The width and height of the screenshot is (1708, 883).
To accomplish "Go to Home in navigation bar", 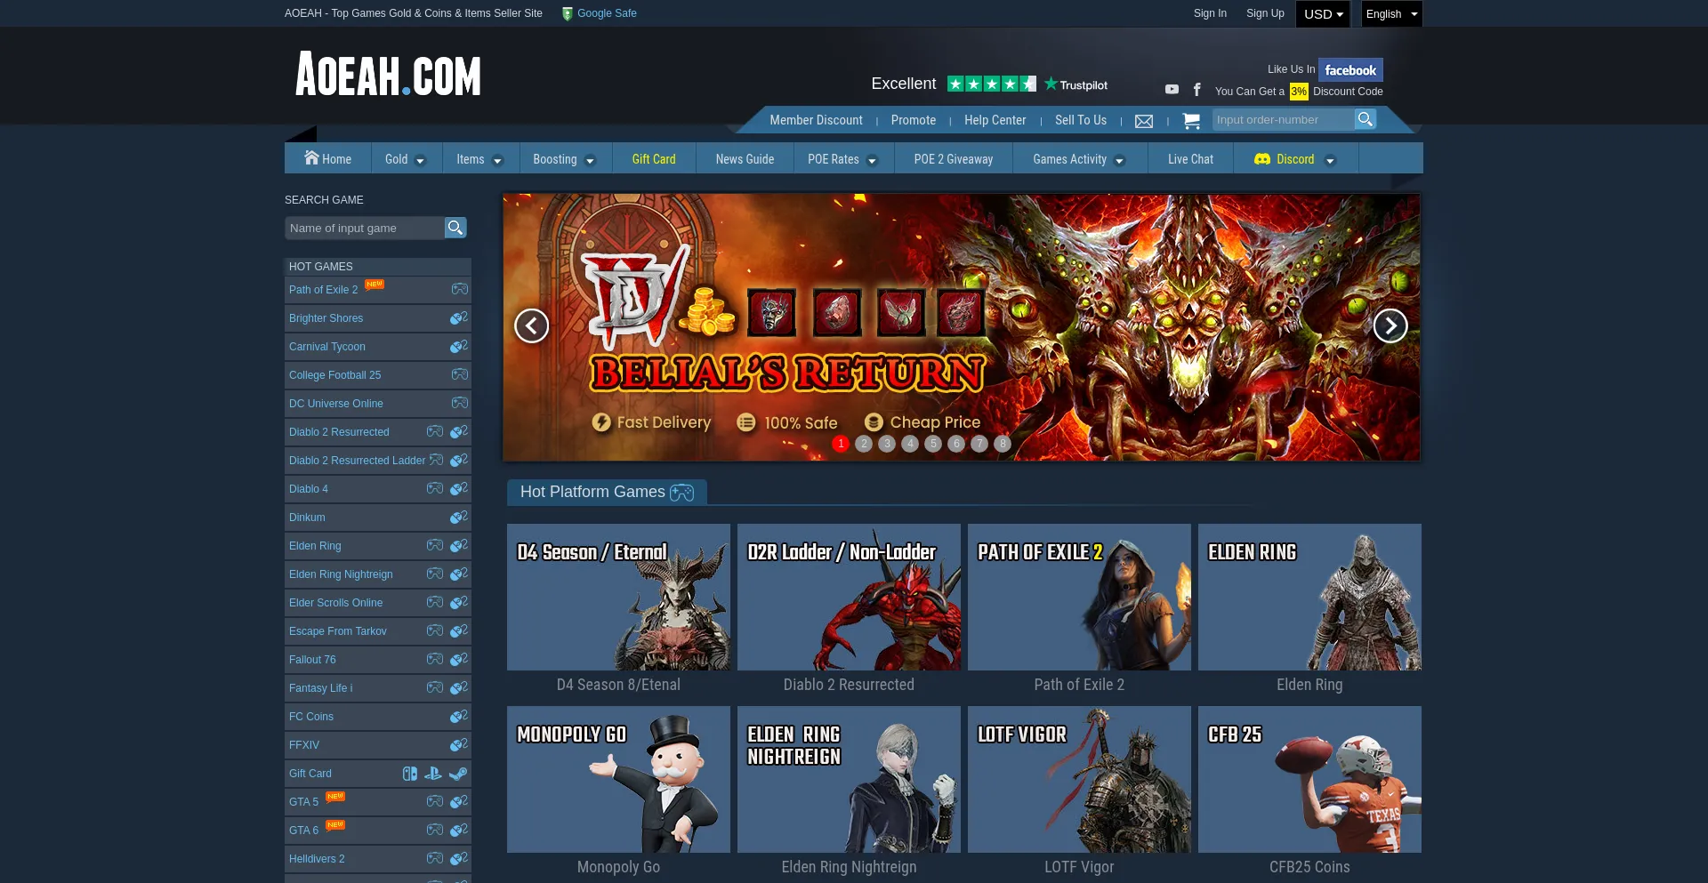I will (x=327, y=159).
